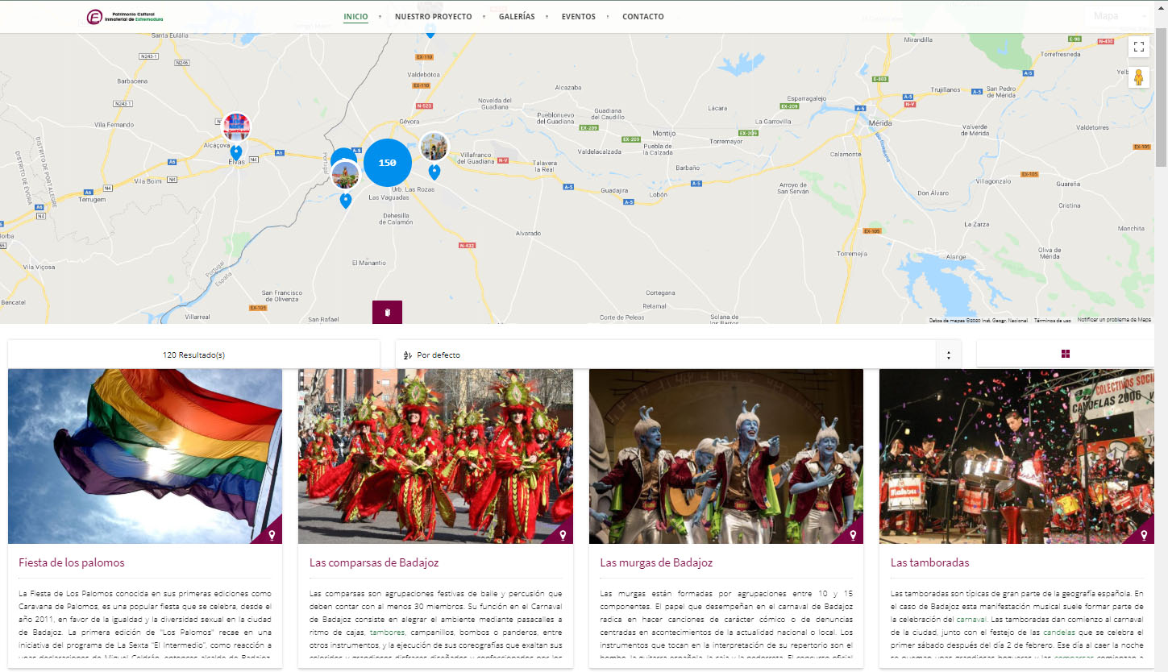Viewport: 1168px width, 672px height.
Task: Click the Las murgas de Badajoz photo
Action: tap(726, 456)
